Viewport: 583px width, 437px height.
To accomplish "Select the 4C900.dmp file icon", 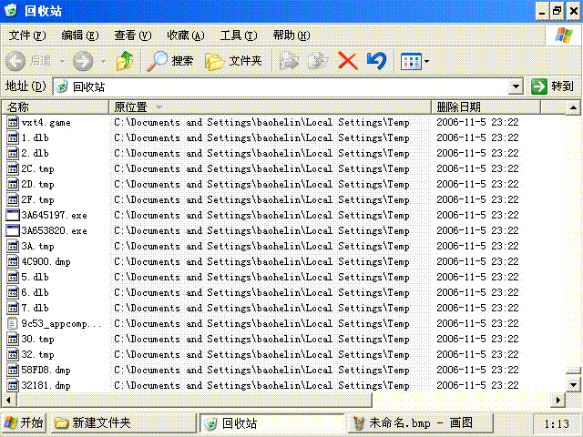I will click(x=13, y=261).
